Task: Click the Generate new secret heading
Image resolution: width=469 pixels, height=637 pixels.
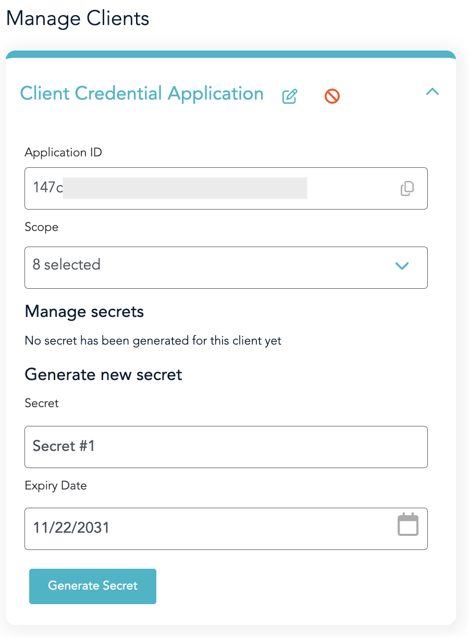Action: pyautogui.click(x=103, y=374)
